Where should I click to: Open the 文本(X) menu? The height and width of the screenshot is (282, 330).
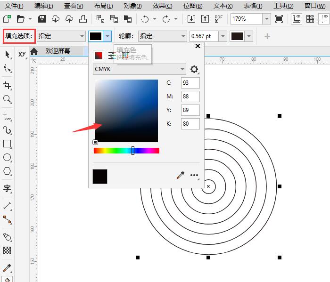[x=223, y=6]
